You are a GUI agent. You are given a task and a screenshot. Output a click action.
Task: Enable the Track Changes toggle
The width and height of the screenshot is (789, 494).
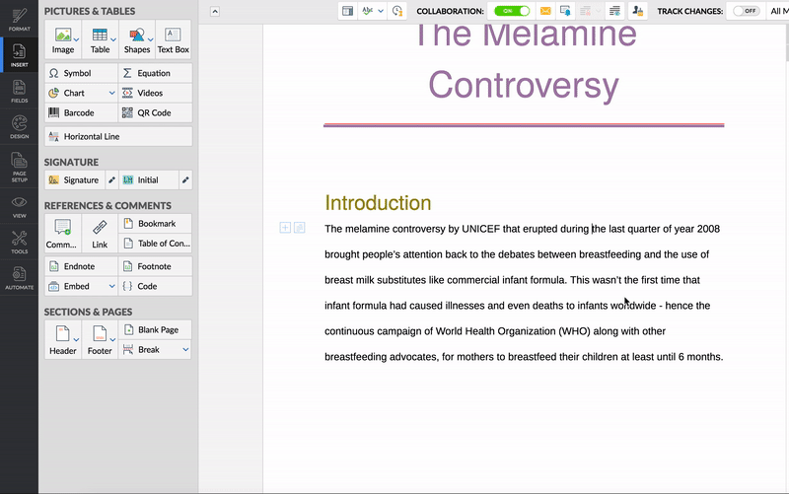(x=746, y=11)
